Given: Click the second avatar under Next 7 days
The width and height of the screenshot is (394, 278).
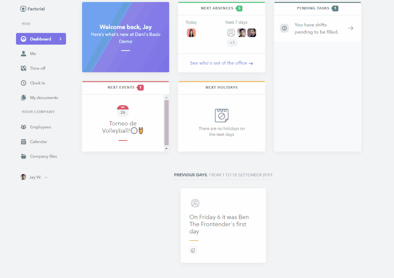Looking at the screenshot, I should click(x=241, y=33).
